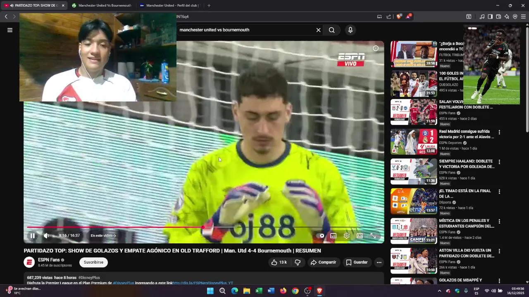Open options for SIEMPRE HAALAND video
The image size is (529, 297).
click(499, 162)
